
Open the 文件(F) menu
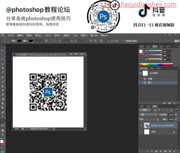click(11, 35)
